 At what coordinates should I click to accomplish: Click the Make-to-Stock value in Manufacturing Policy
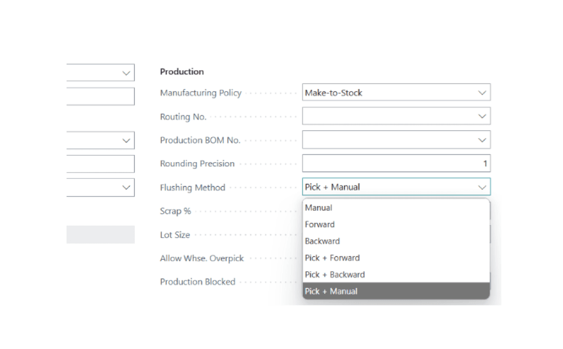(x=334, y=93)
